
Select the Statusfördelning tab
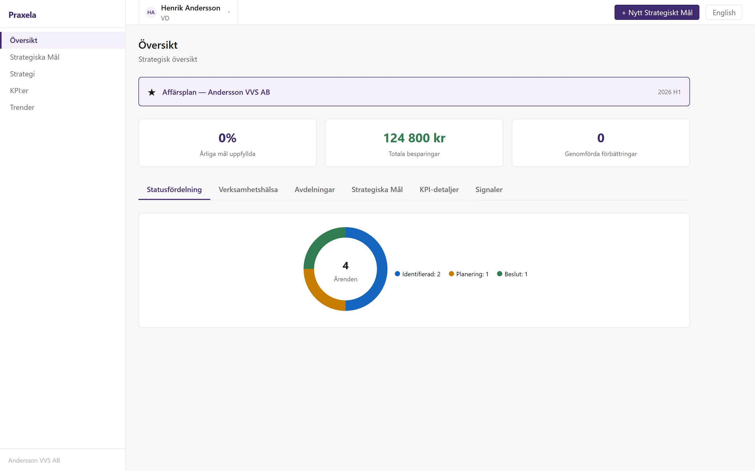174,189
